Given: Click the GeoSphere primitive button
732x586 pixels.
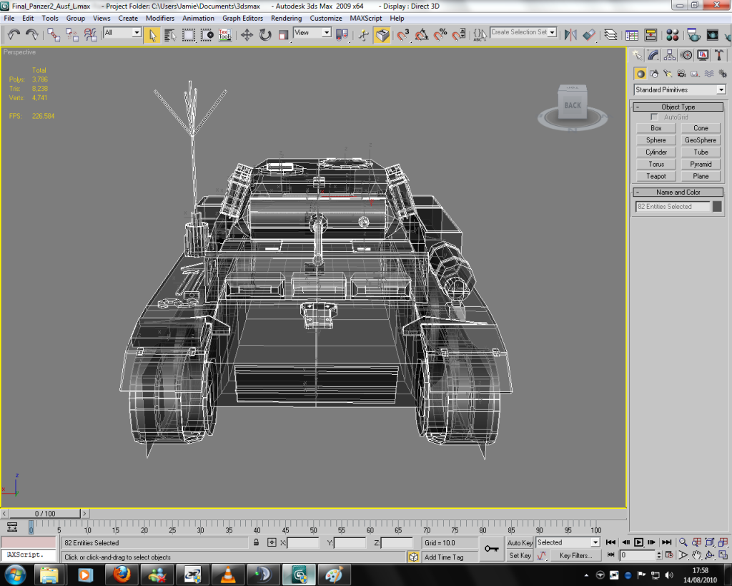Looking at the screenshot, I should tap(700, 140).
